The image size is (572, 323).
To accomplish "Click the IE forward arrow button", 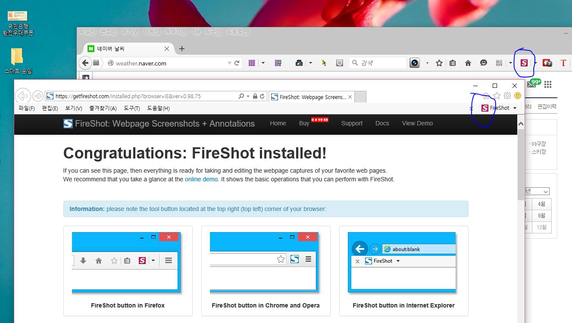I will [38, 96].
